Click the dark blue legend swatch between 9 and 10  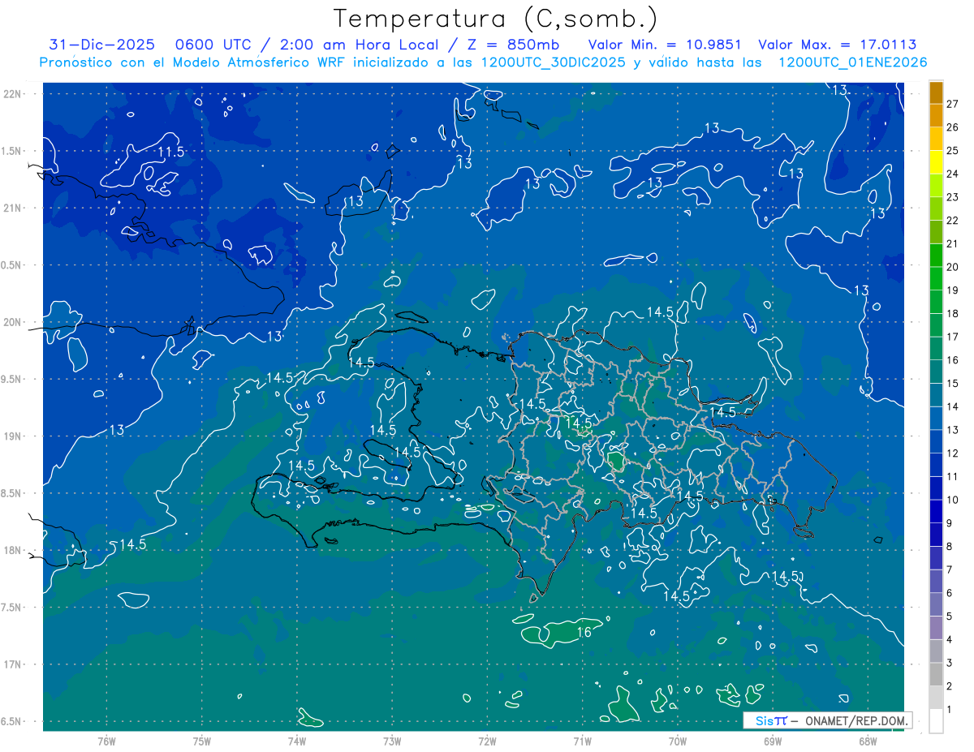[936, 512]
